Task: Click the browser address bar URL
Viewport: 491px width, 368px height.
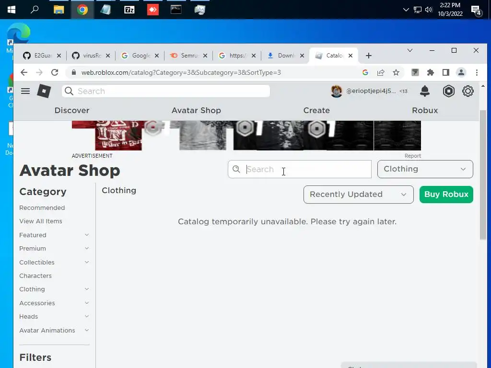Action: [181, 73]
